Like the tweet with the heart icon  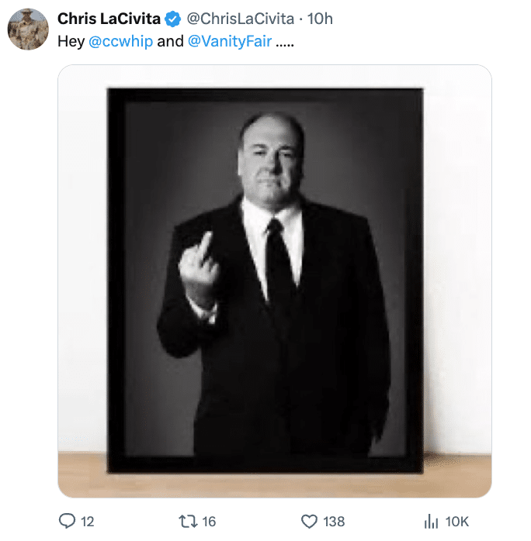[x=309, y=521]
